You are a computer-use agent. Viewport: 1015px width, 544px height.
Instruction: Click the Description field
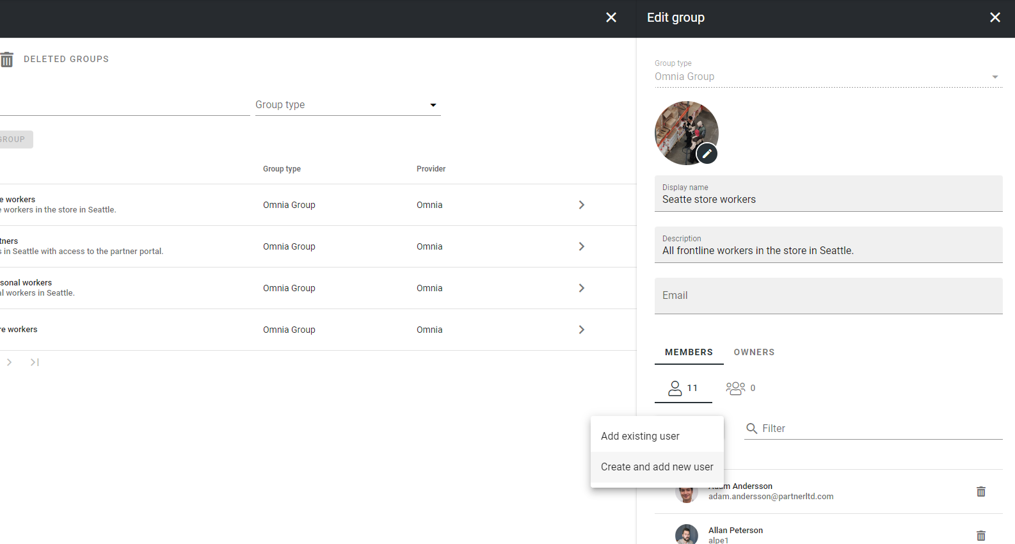828,244
